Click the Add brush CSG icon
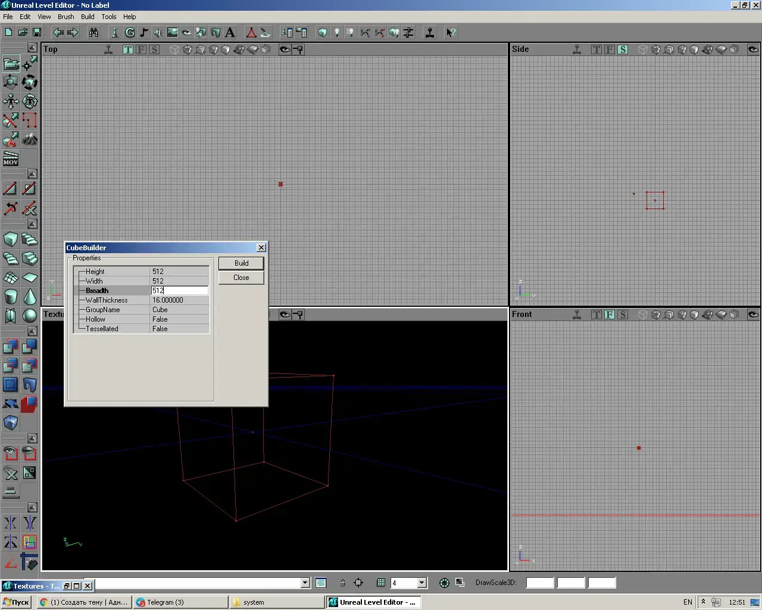 (11, 347)
